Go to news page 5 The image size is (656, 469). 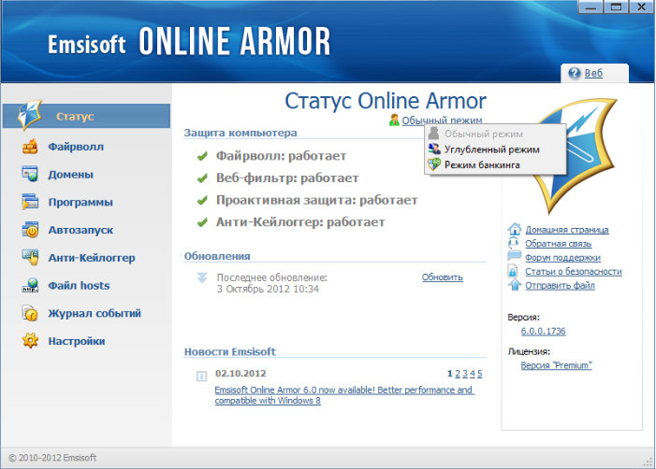click(x=480, y=374)
